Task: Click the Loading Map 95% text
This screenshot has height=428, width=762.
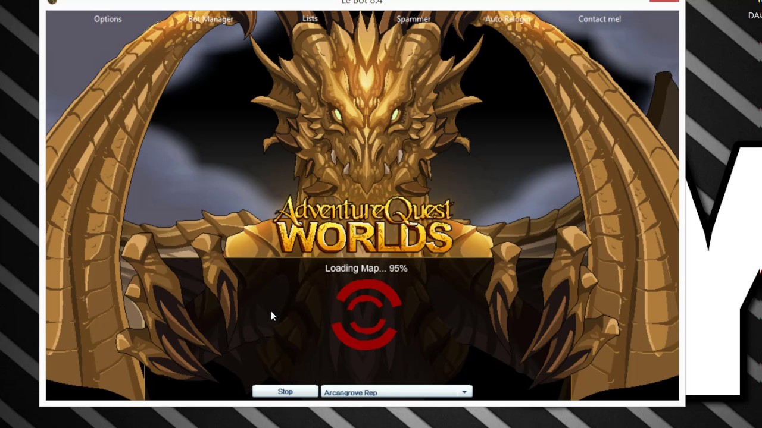Action: coord(366,268)
